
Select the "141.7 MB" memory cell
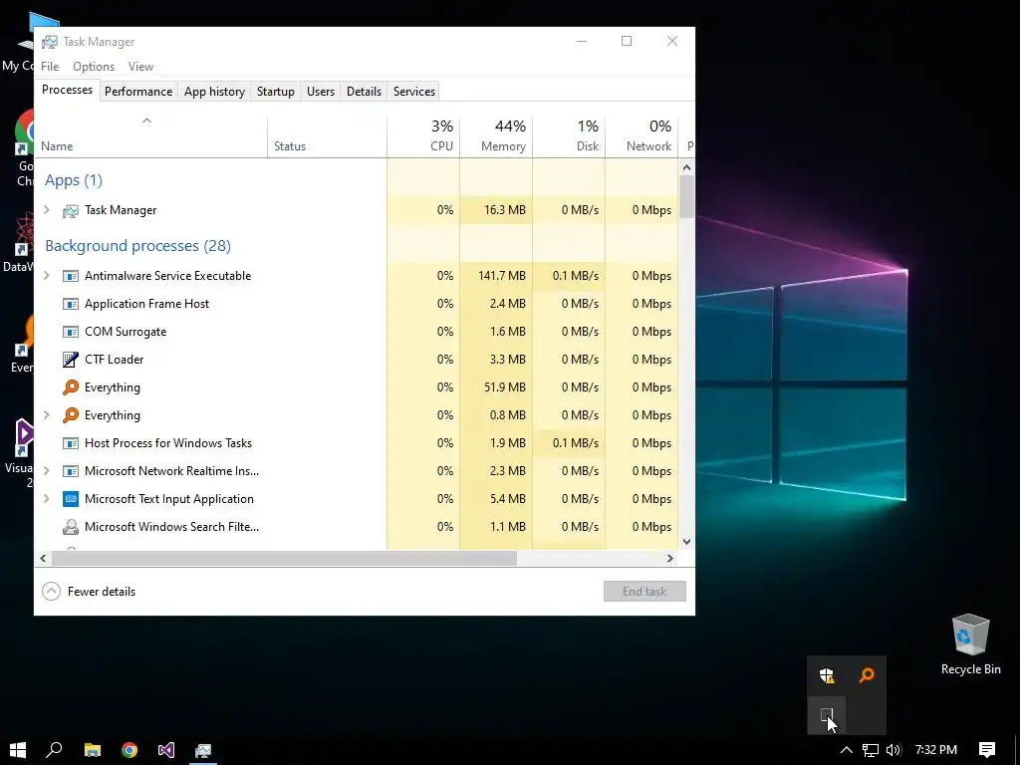tap(496, 276)
